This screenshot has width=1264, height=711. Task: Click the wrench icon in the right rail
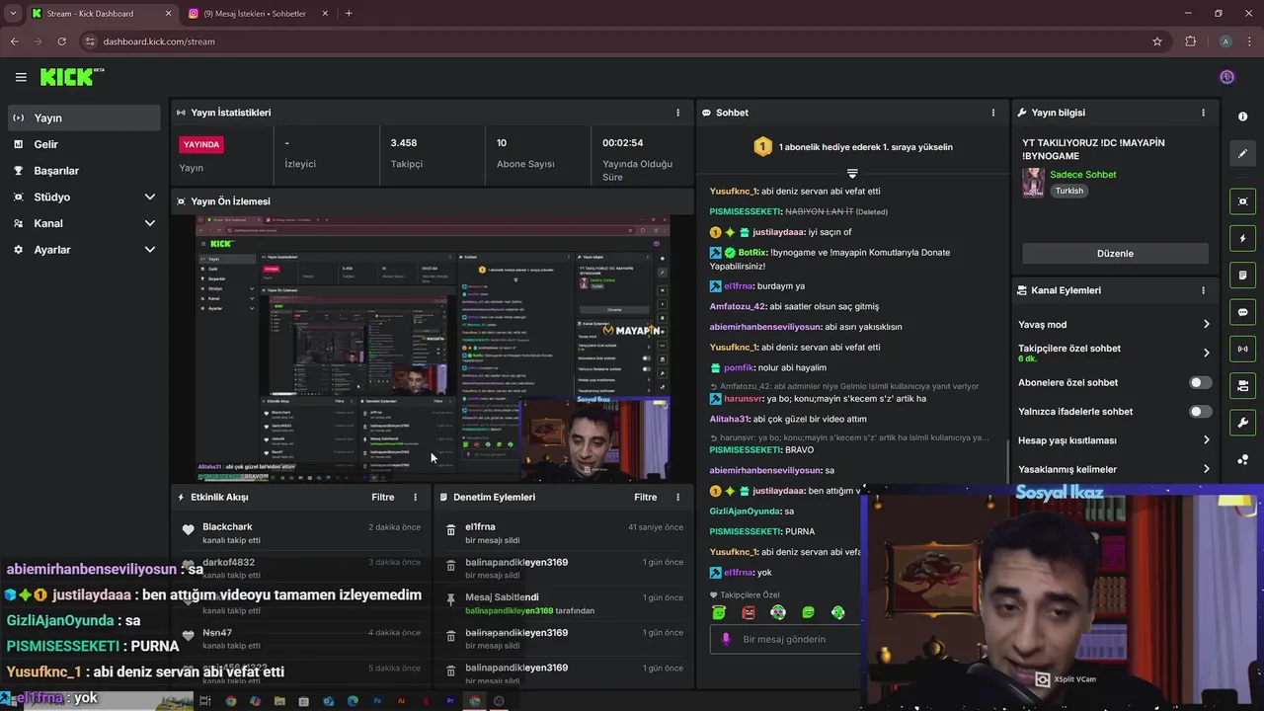coord(1242,423)
